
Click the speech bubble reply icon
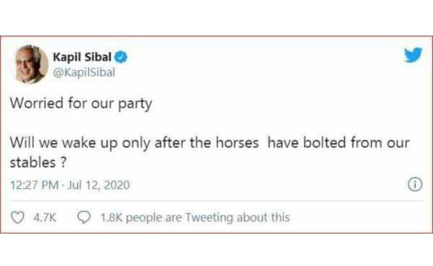coord(84,216)
